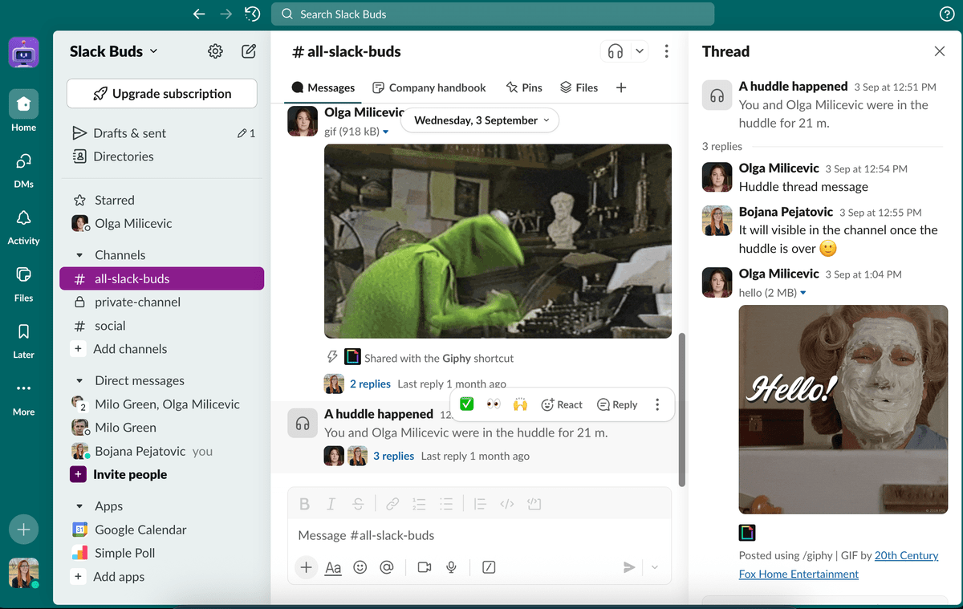The image size is (963, 609).
Task: Click the record video clip icon
Action: coord(425,567)
